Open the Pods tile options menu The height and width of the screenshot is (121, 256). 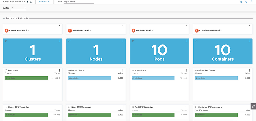(186, 41)
